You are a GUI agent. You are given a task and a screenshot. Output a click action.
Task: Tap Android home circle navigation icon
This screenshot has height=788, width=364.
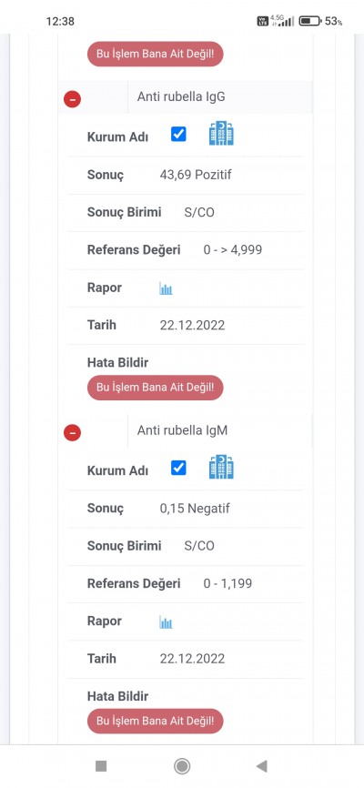click(181, 766)
